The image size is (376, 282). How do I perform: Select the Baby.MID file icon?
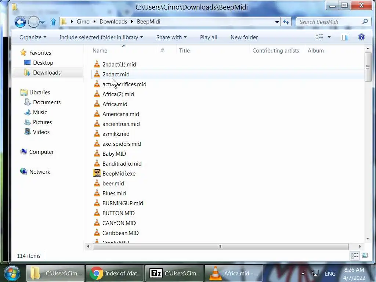pos(97,153)
